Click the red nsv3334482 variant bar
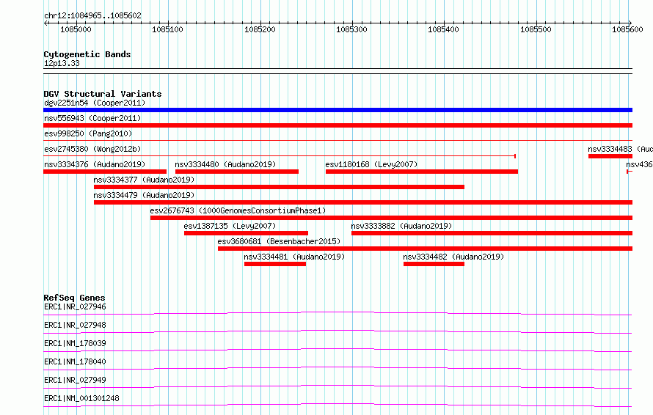The image size is (653, 415). point(434,264)
